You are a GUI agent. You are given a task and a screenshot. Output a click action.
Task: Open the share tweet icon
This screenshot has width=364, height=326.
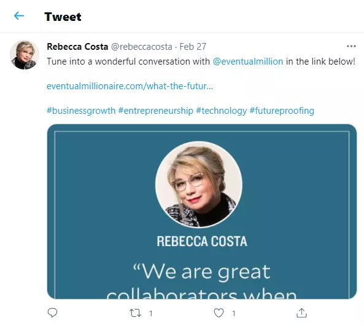301,312
